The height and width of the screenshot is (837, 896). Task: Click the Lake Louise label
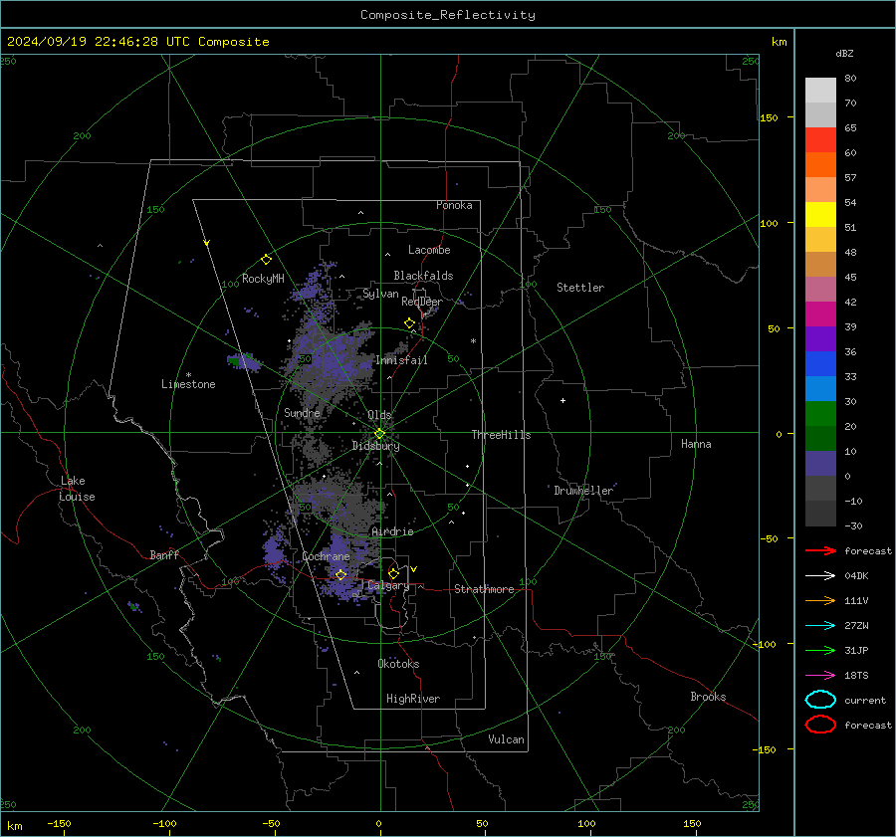tap(77, 489)
